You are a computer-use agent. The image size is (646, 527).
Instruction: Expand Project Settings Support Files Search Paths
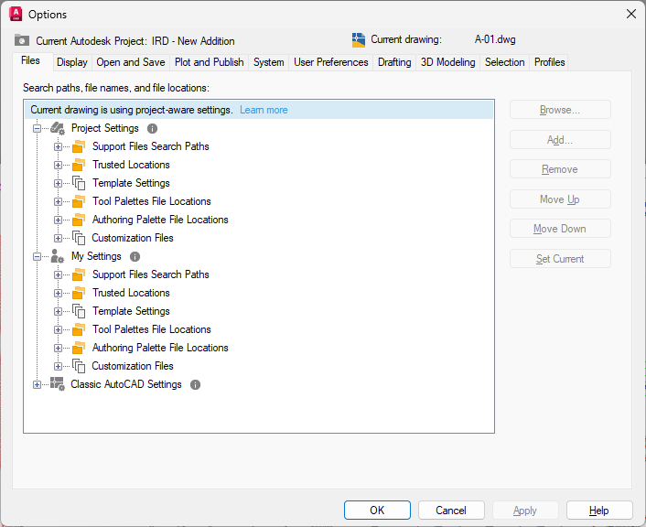58,146
